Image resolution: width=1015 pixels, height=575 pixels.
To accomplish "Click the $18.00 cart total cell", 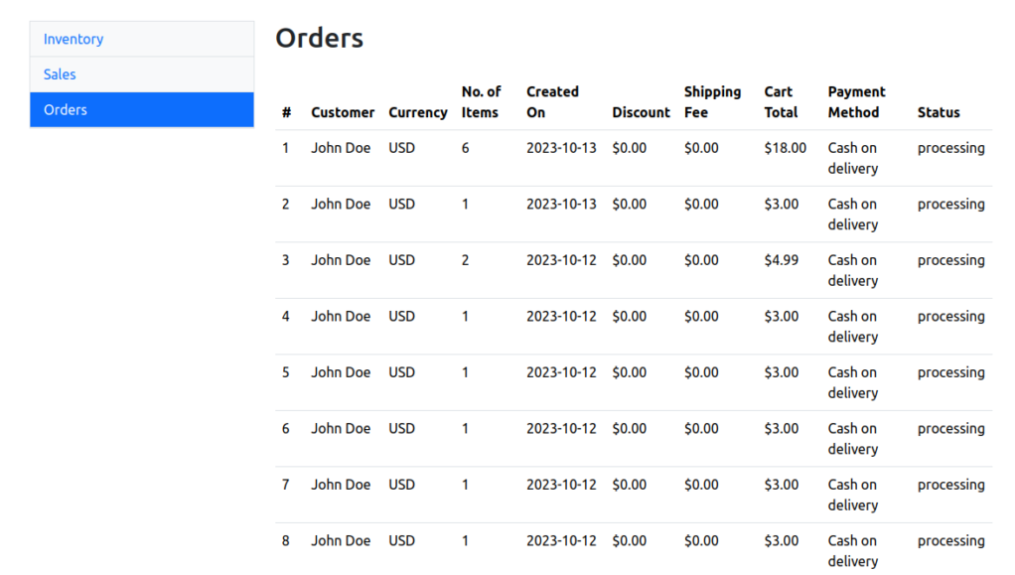I will tap(785, 148).
